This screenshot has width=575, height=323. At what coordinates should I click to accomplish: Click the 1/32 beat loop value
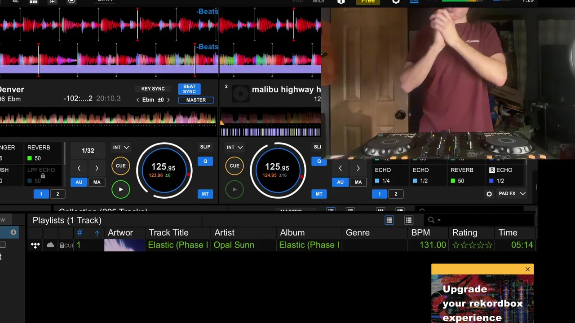tap(88, 151)
